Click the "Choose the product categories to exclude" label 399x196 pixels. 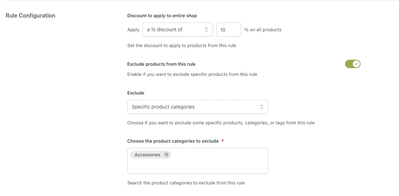tap(173, 141)
